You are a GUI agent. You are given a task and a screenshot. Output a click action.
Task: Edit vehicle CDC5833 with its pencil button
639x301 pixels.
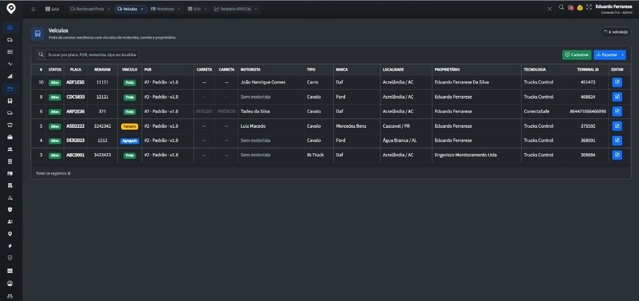click(617, 97)
